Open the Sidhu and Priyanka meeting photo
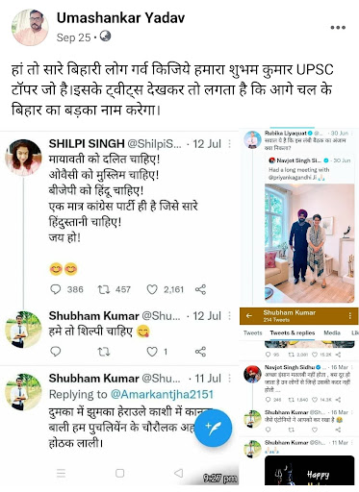The height and width of the screenshot is (492, 359). (x=310, y=243)
